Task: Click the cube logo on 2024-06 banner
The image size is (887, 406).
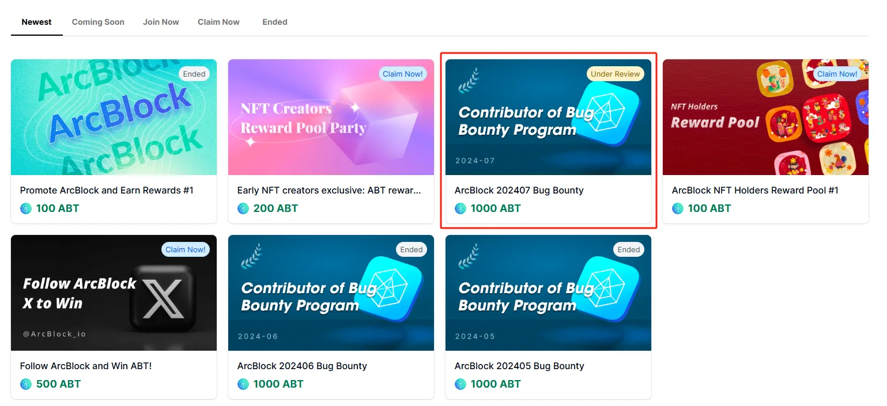Action: (x=387, y=290)
